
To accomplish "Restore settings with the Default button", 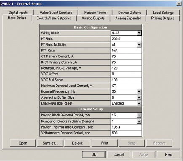I will point(77,143).
